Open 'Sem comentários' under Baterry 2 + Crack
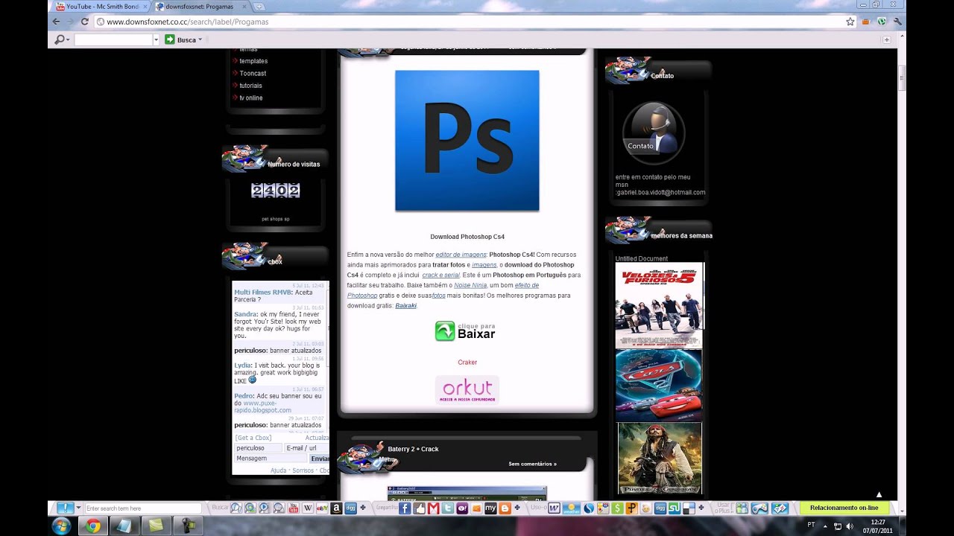The image size is (954, 536). pyautogui.click(x=532, y=464)
